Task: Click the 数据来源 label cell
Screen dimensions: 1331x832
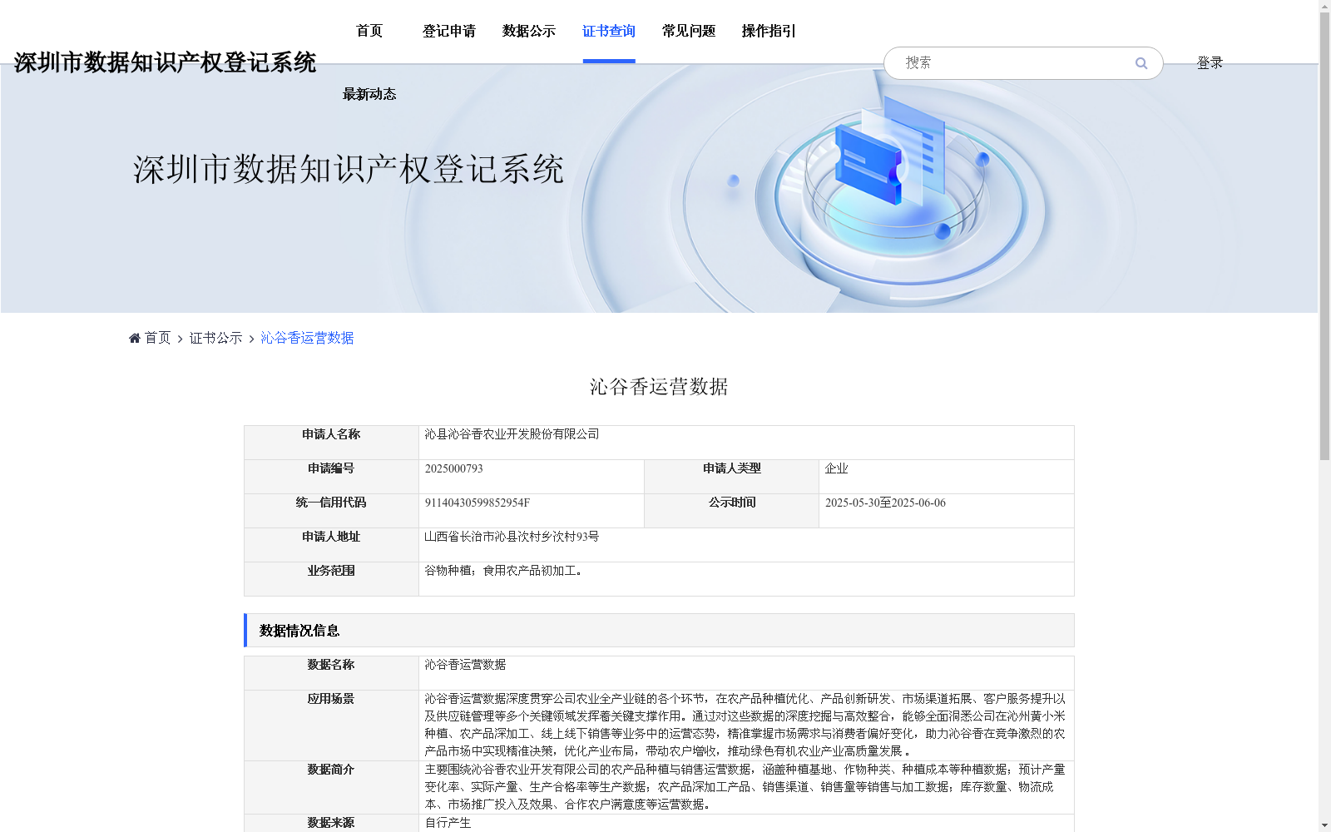Action: 331,823
